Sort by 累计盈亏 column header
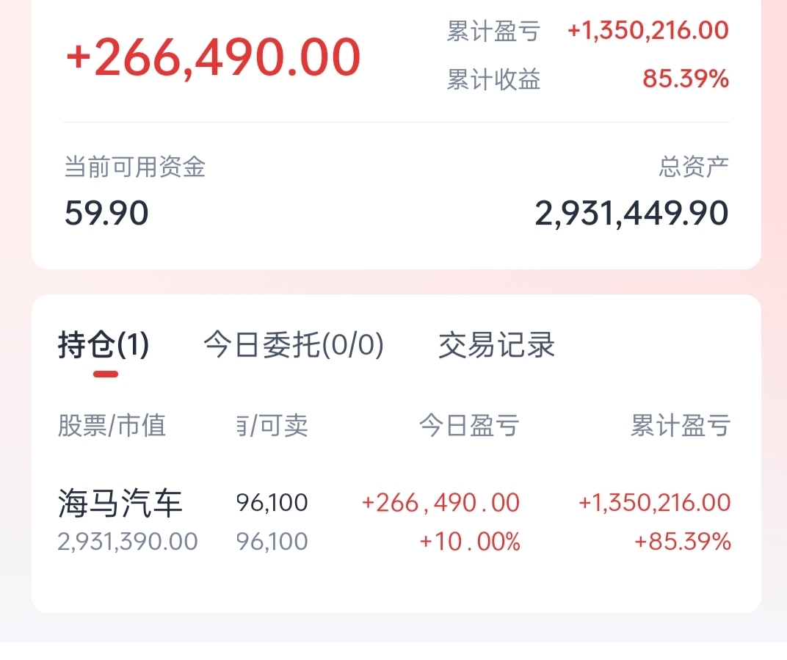The height and width of the screenshot is (660, 787). click(x=680, y=426)
